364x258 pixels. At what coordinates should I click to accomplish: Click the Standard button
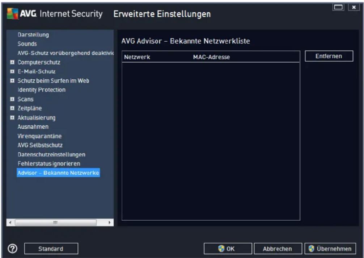pos(51,249)
